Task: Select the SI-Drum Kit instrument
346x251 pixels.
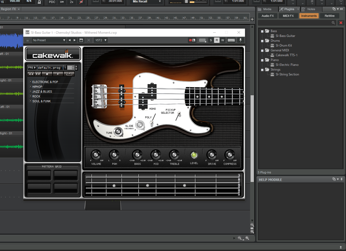Action: coord(284,45)
